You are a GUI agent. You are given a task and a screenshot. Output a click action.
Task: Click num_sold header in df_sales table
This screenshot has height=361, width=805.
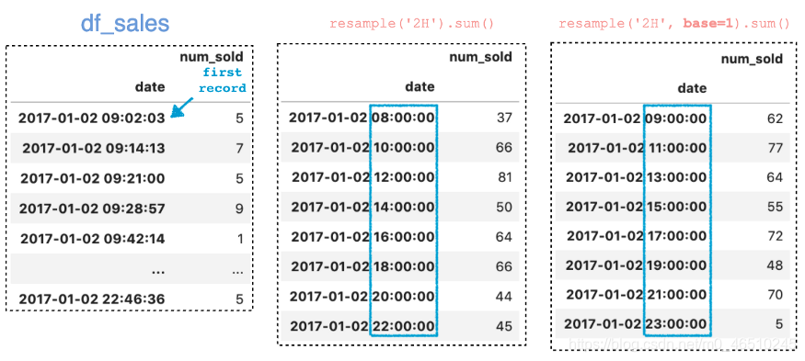(x=211, y=56)
